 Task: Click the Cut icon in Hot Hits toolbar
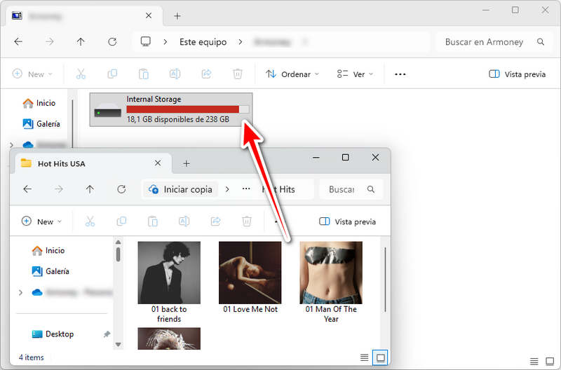[90, 221]
